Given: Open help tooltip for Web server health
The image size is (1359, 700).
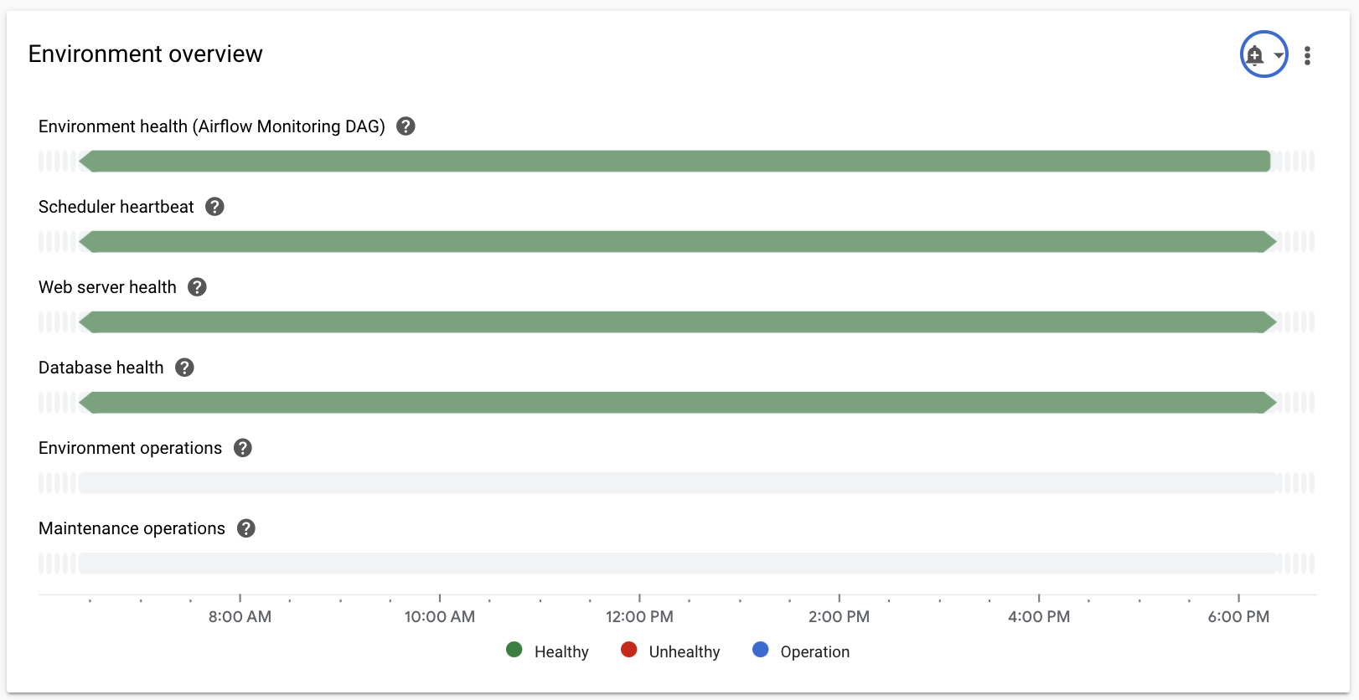Looking at the screenshot, I should [197, 287].
